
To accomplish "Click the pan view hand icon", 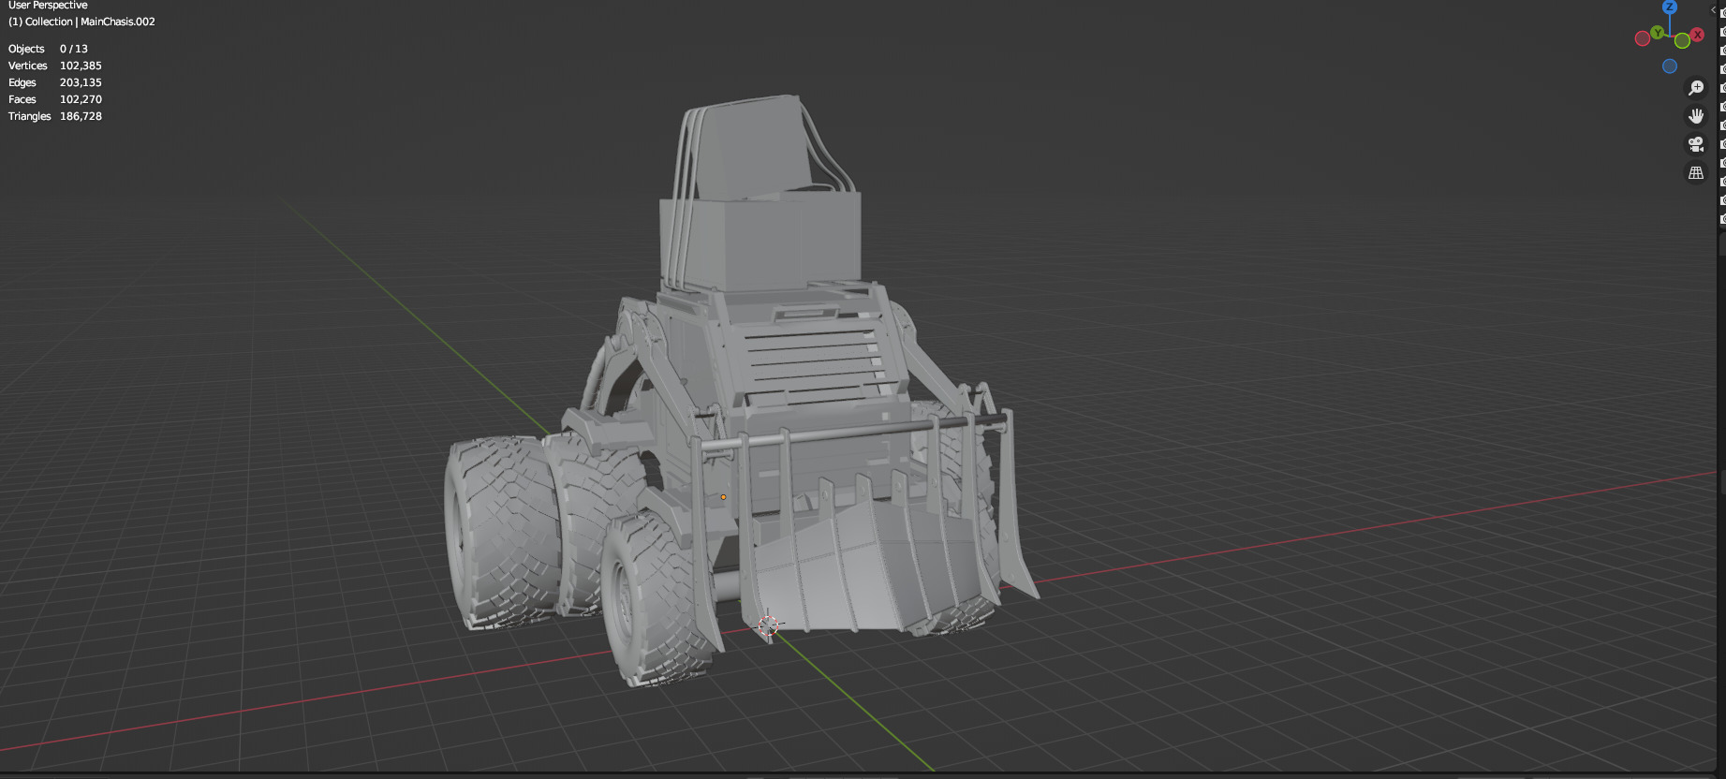I will [x=1696, y=116].
